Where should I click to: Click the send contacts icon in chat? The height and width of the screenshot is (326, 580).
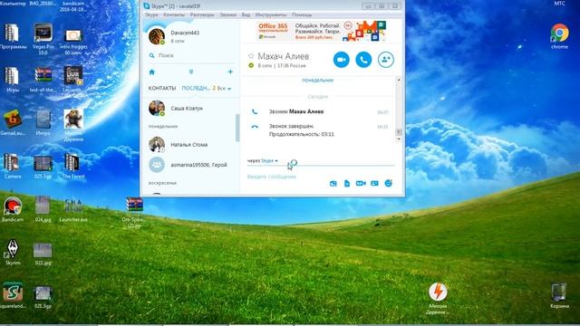coord(374,183)
